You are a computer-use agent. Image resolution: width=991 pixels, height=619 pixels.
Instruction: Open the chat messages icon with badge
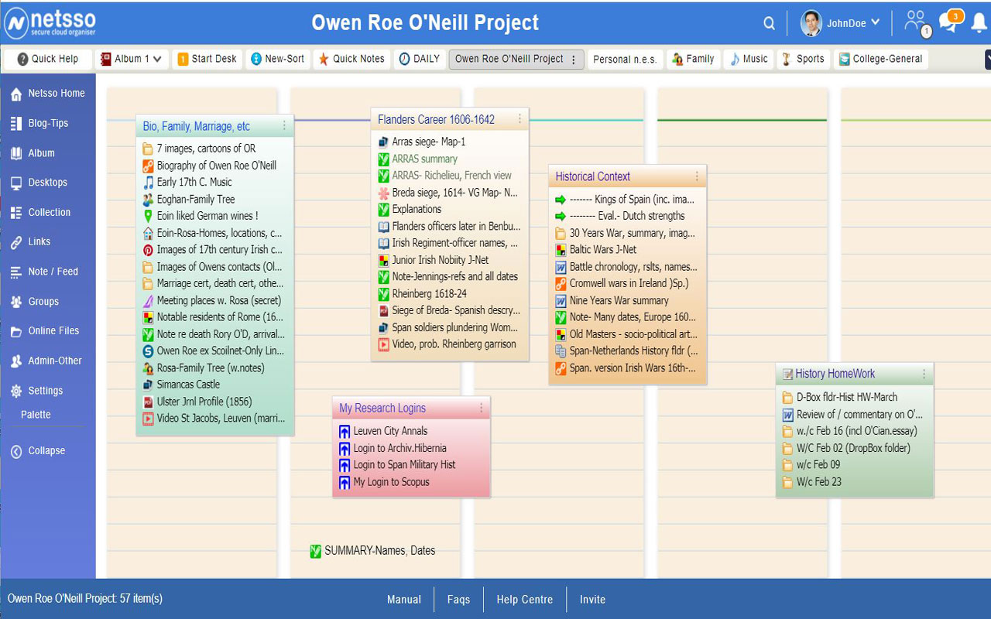click(950, 21)
